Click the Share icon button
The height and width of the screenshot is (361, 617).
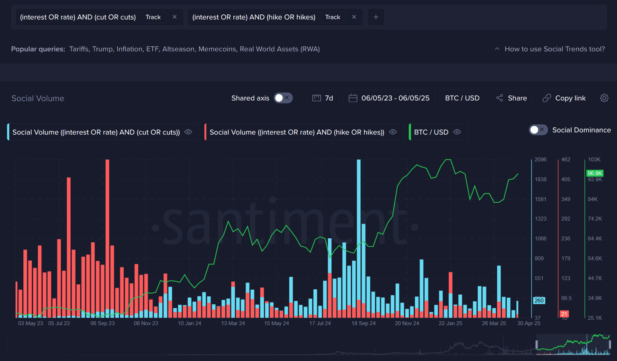click(500, 98)
